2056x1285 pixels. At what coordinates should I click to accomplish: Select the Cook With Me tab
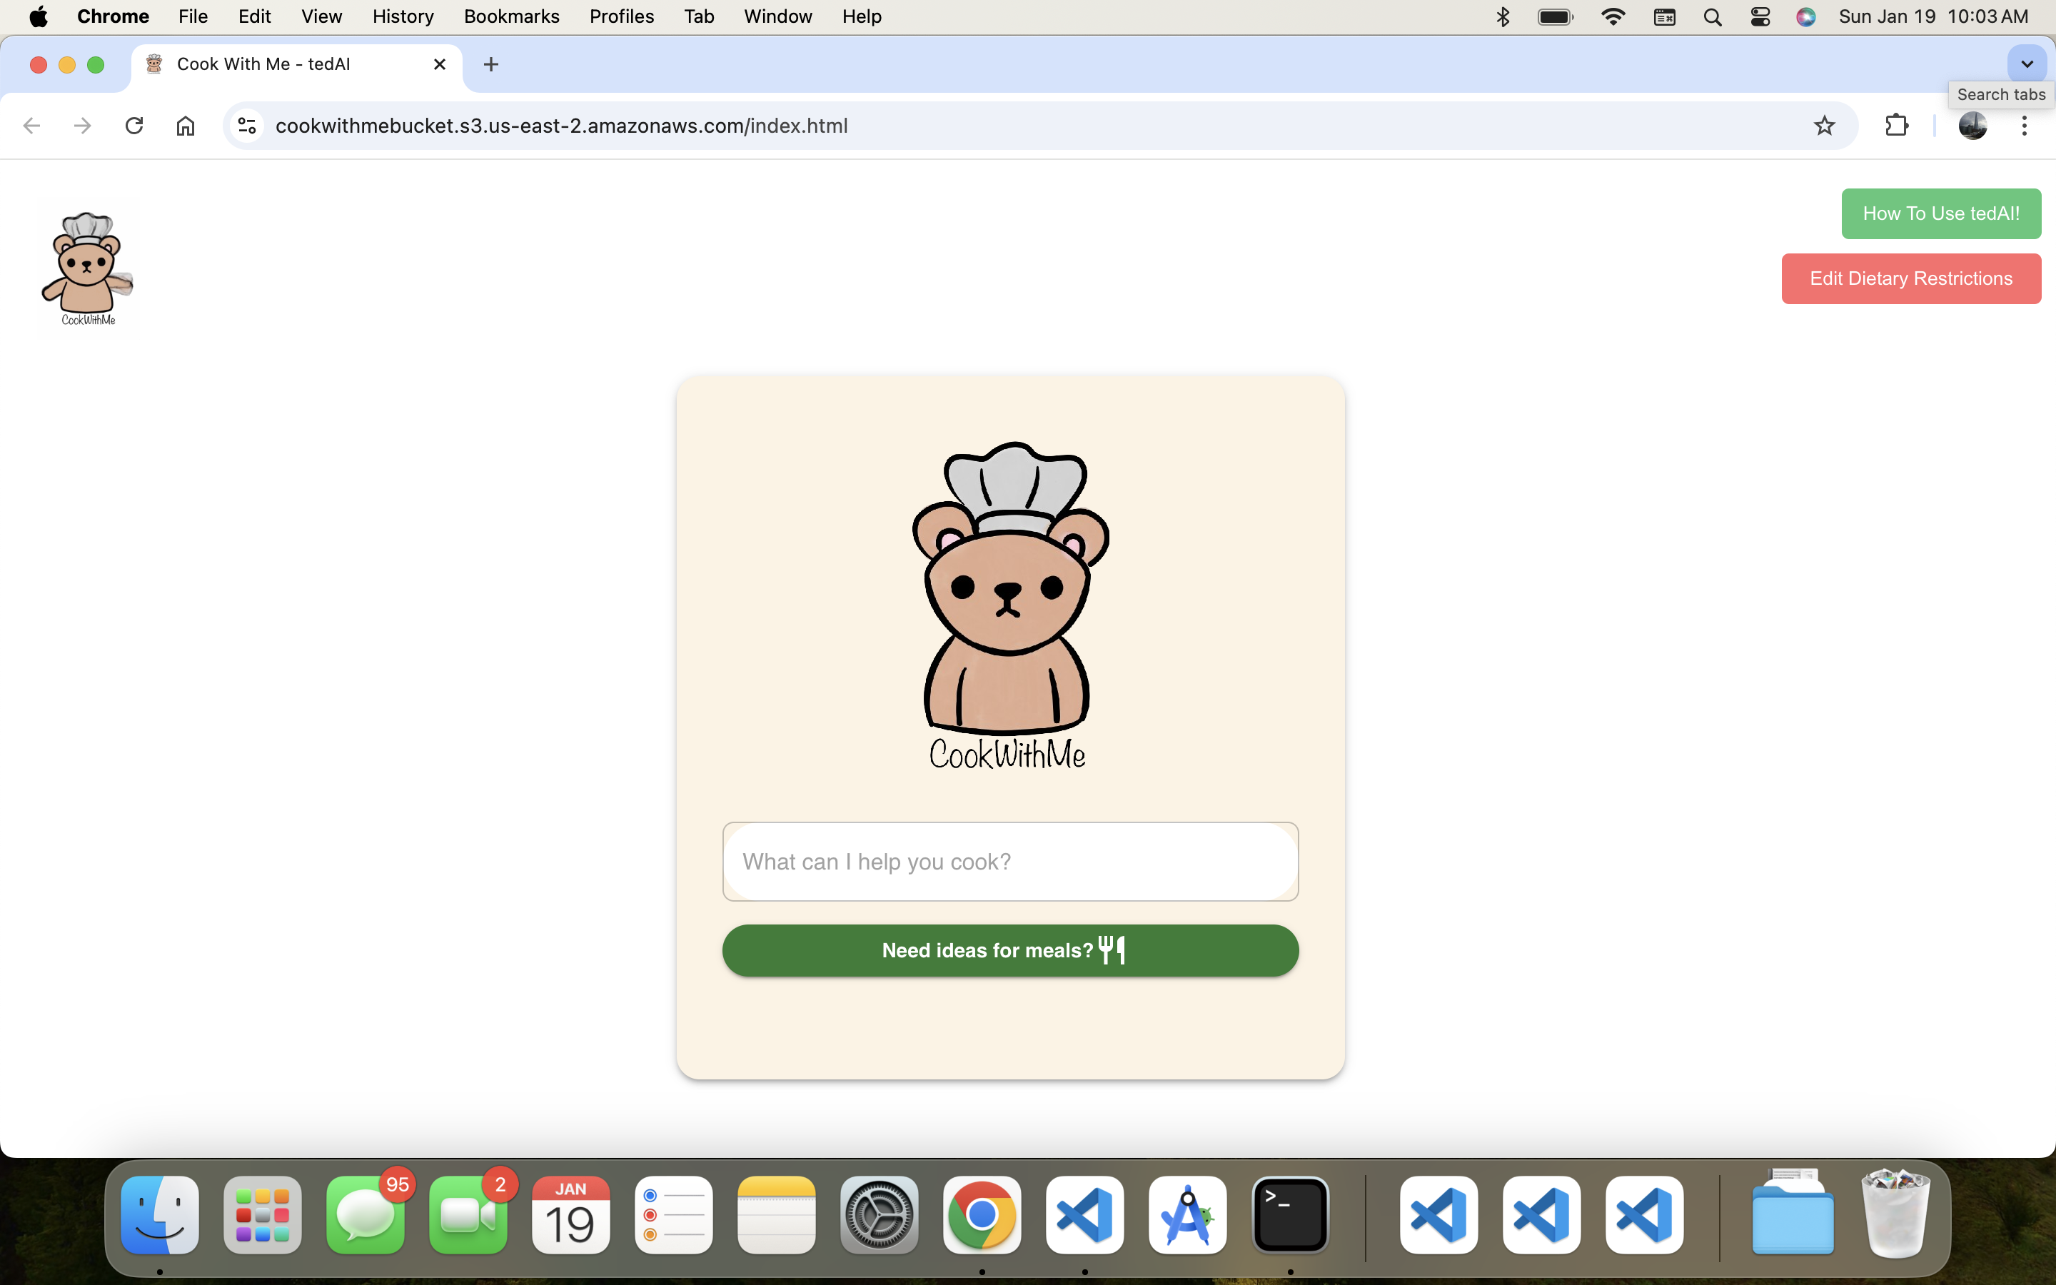(x=263, y=64)
